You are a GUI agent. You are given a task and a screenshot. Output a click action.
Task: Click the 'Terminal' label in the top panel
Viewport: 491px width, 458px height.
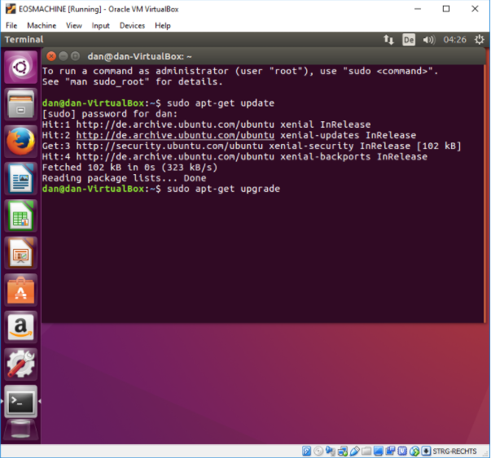24,40
